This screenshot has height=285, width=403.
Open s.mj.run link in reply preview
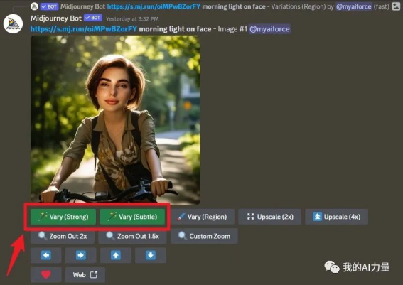coord(154,6)
